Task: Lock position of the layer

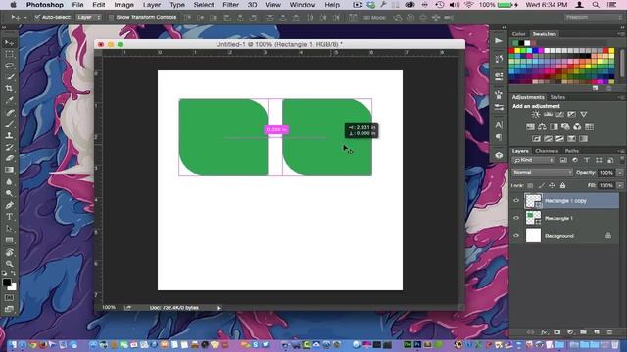Action: (552, 185)
